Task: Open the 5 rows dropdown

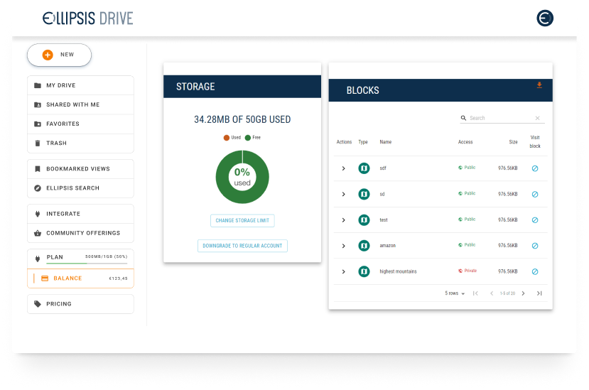Action: tap(455, 293)
